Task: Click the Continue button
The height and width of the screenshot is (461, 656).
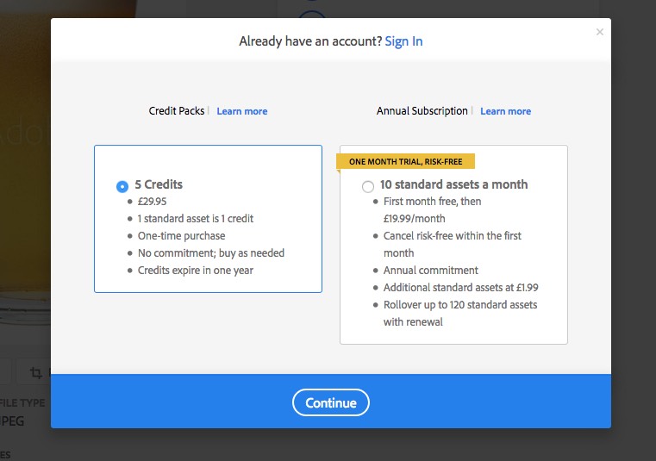Action: (330, 402)
